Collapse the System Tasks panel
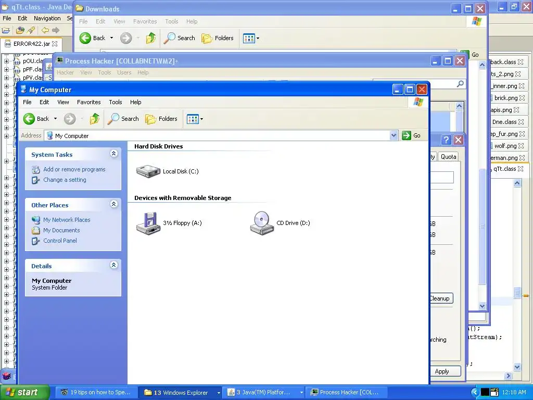The image size is (533, 400). (114, 154)
